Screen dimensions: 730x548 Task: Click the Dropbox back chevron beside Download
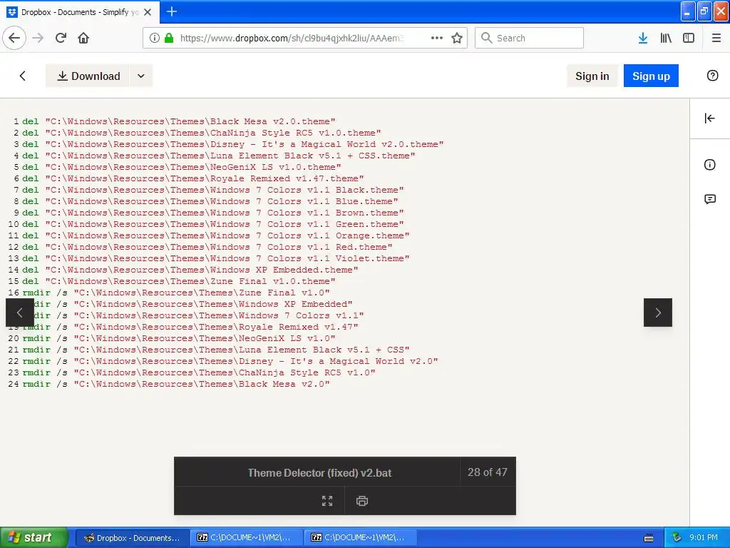point(22,76)
